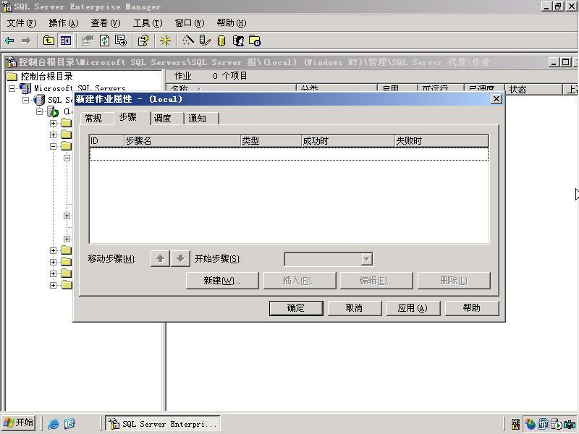The width and height of the screenshot is (579, 434).
Task: Open the 窗口(W) menu
Action: [x=190, y=23]
